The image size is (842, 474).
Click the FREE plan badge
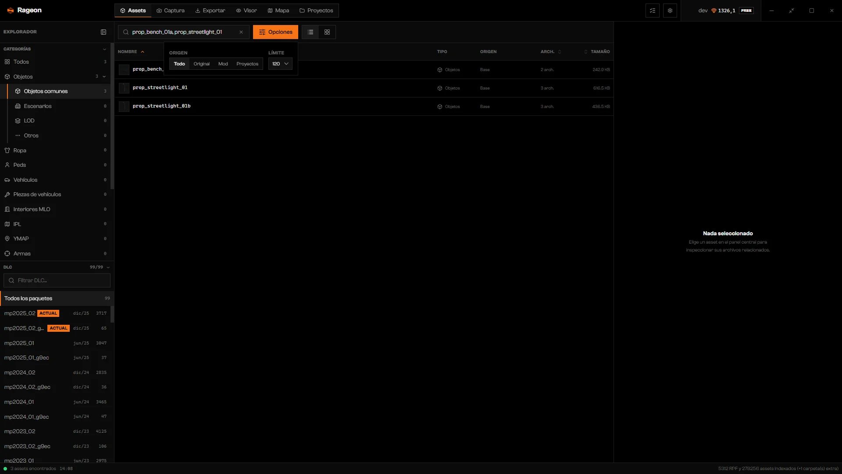pos(746,11)
